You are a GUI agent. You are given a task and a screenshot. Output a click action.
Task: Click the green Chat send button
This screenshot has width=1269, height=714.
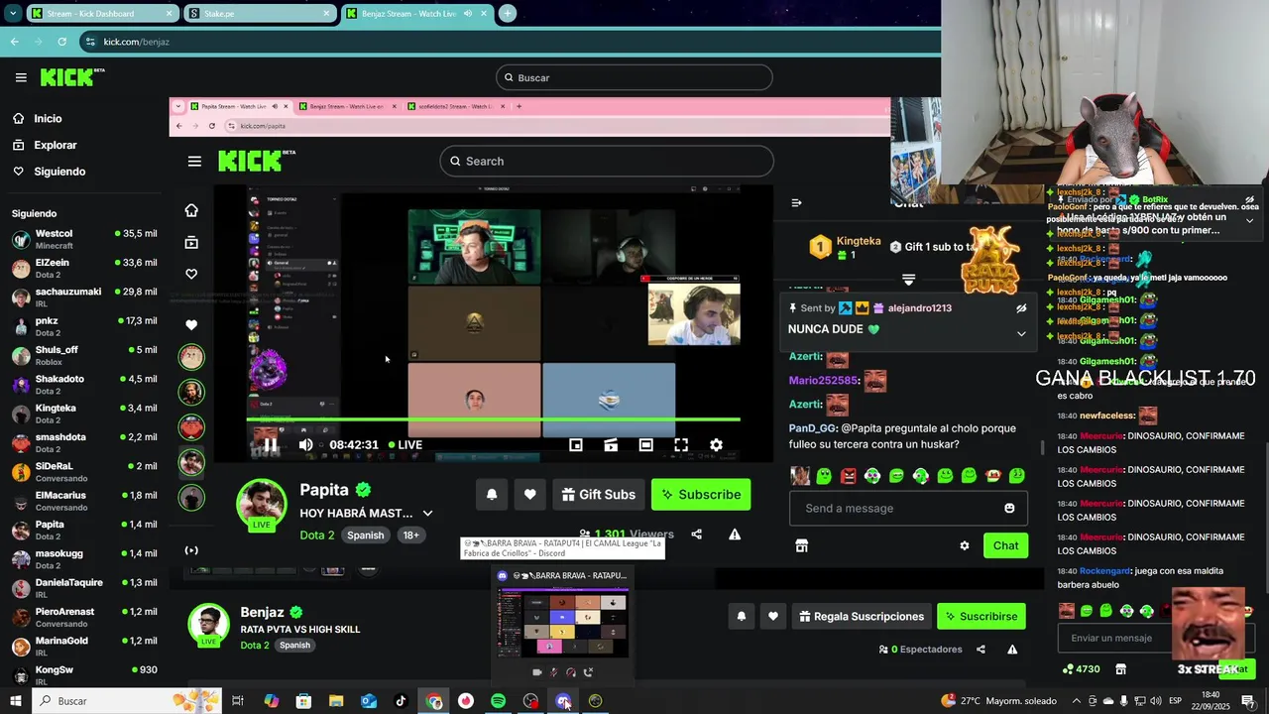1005,545
